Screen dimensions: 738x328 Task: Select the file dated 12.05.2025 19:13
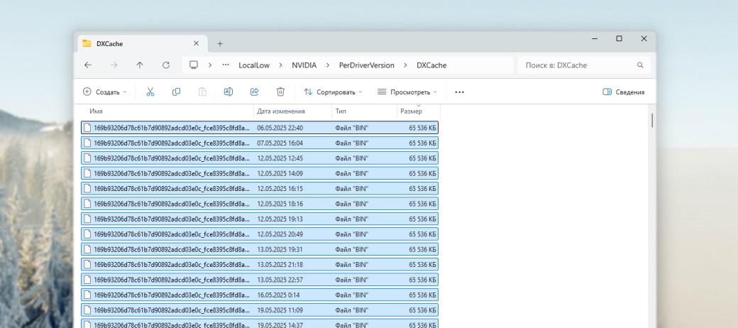[260, 219]
